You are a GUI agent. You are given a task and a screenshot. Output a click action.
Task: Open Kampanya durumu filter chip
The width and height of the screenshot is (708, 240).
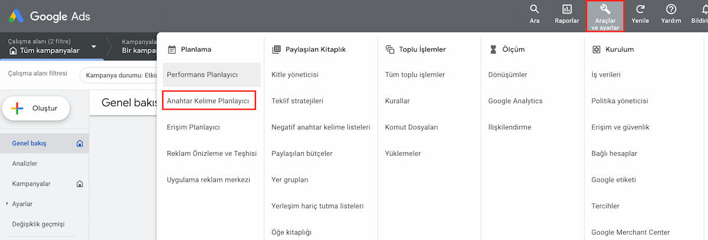[x=121, y=75]
